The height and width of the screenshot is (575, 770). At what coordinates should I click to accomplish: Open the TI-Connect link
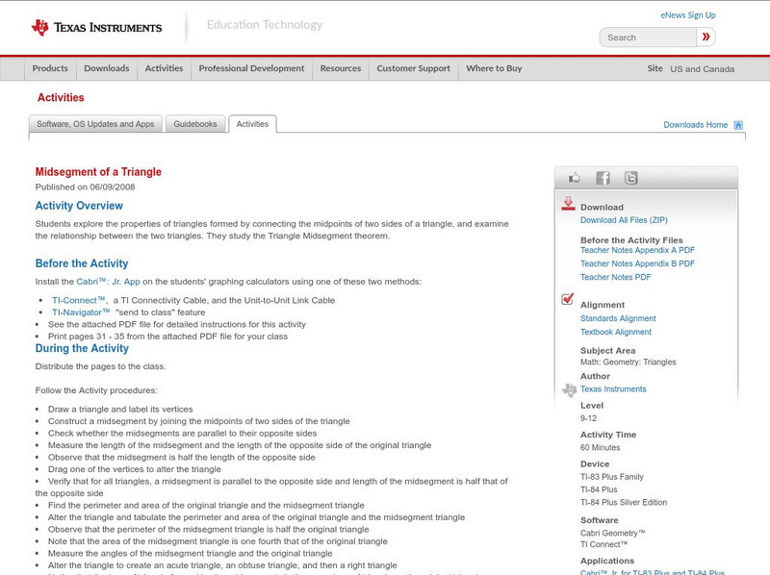pos(79,300)
